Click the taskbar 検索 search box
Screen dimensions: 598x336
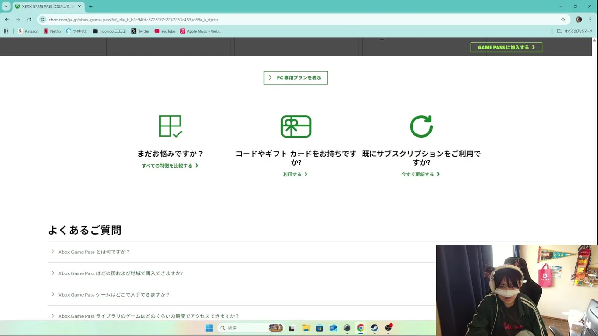click(250, 328)
